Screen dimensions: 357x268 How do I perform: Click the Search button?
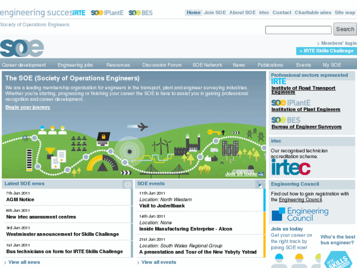[345, 29]
